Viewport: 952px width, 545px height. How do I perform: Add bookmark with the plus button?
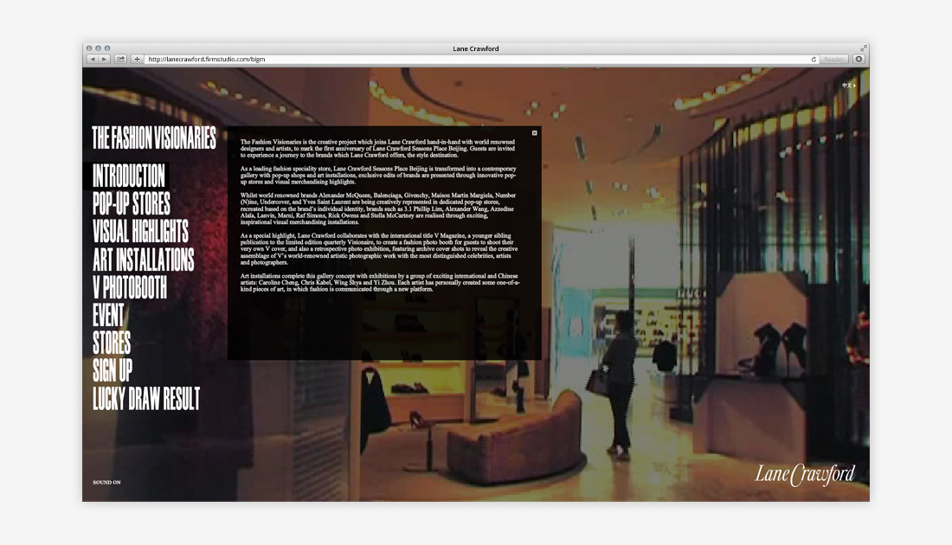point(138,60)
